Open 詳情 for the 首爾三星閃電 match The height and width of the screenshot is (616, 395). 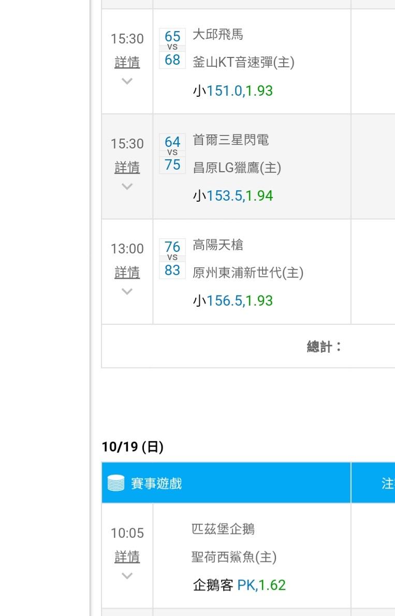127,168
